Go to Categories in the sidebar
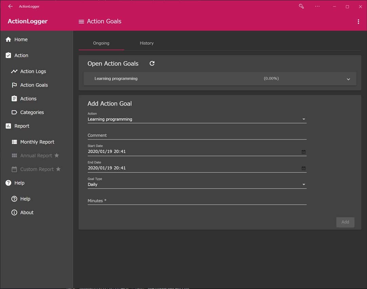367x289 pixels. tap(32, 112)
